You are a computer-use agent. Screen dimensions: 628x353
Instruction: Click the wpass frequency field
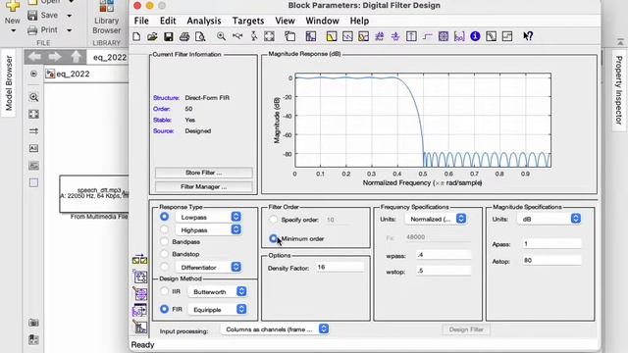pyautogui.click(x=444, y=255)
